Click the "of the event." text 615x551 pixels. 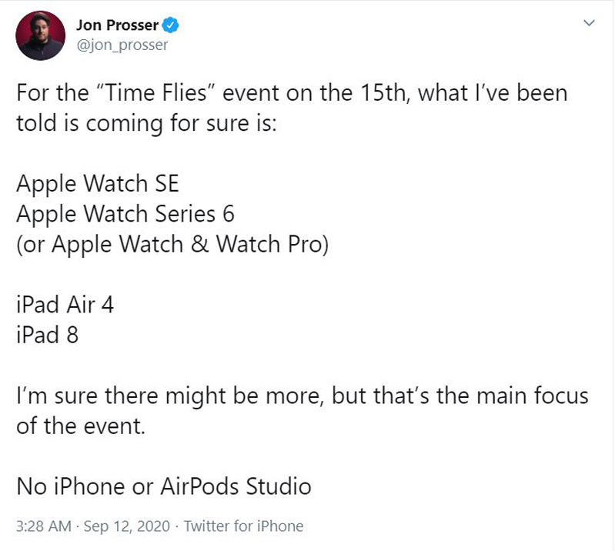(x=81, y=426)
